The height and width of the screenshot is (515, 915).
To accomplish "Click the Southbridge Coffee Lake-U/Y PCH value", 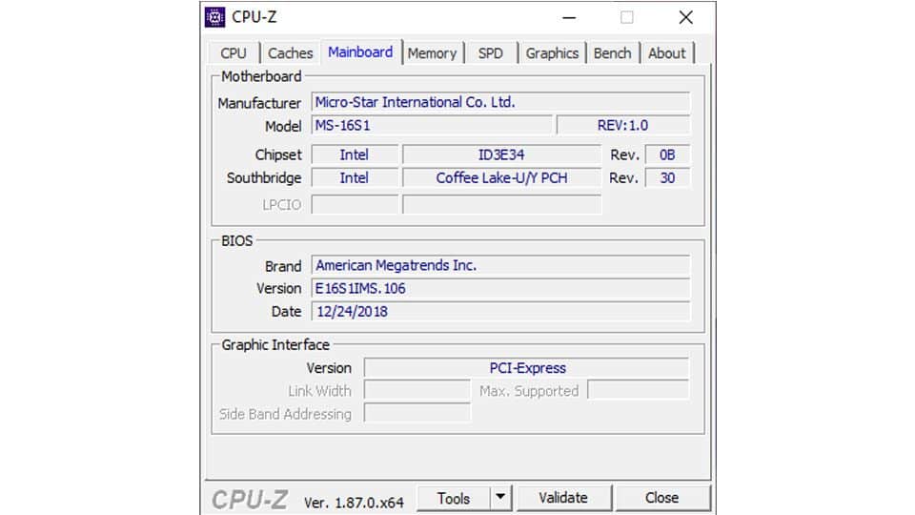I will pos(501,178).
